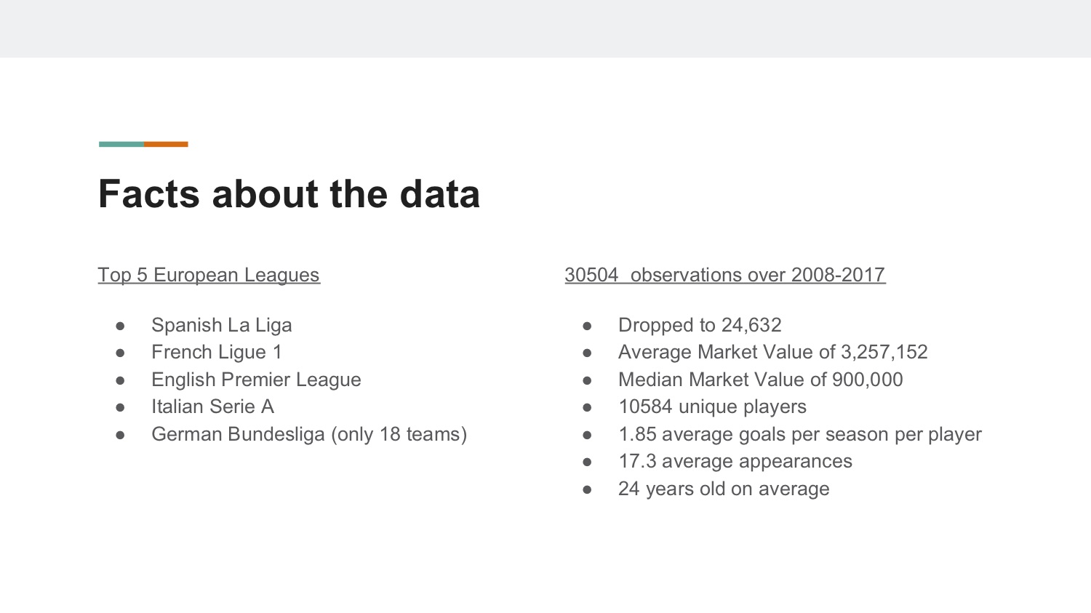Select the 'Top 5 European Leagues' heading

point(209,275)
